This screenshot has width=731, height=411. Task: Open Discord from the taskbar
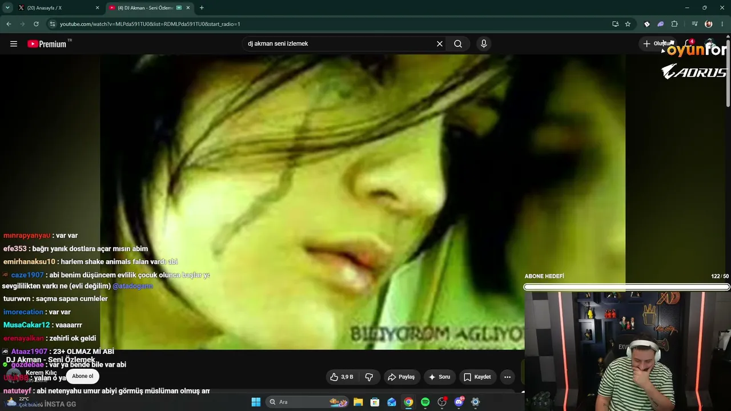coord(459,402)
